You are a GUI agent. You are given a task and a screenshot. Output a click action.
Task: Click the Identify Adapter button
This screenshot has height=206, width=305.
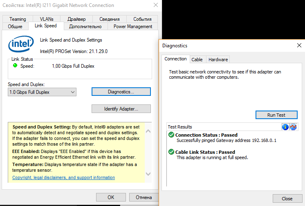click(121, 109)
